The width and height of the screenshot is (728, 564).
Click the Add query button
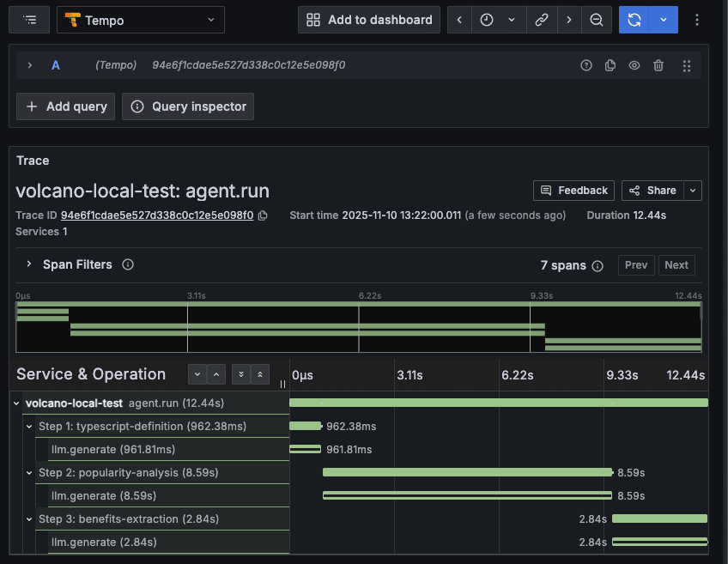66,106
